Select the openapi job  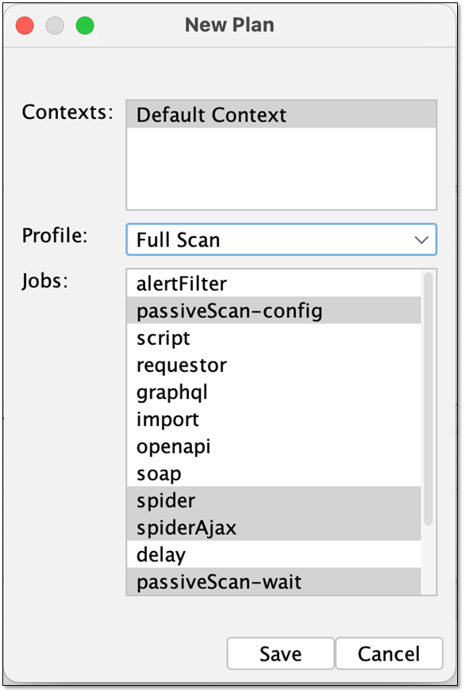(x=274, y=446)
